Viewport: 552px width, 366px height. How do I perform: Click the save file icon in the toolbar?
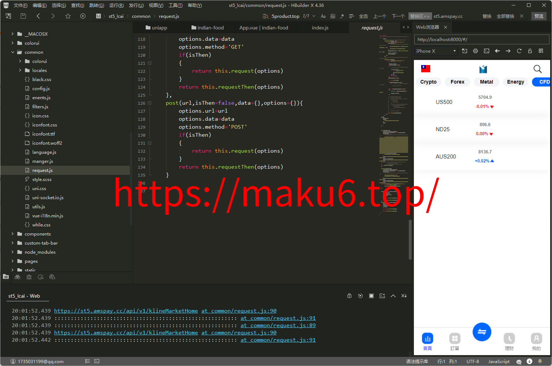tap(23, 16)
